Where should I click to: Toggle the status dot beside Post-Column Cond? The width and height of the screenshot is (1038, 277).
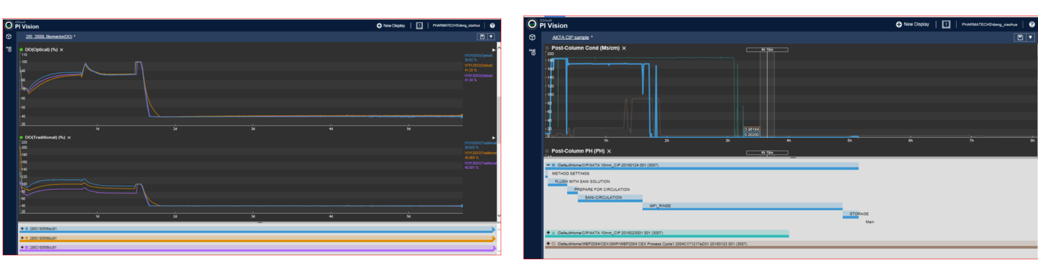[x=547, y=48]
